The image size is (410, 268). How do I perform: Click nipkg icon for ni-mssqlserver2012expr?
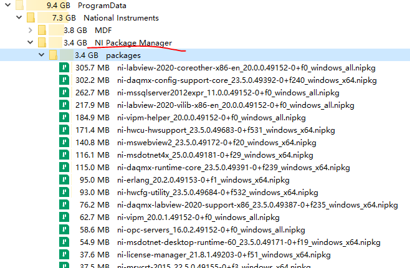point(64,92)
